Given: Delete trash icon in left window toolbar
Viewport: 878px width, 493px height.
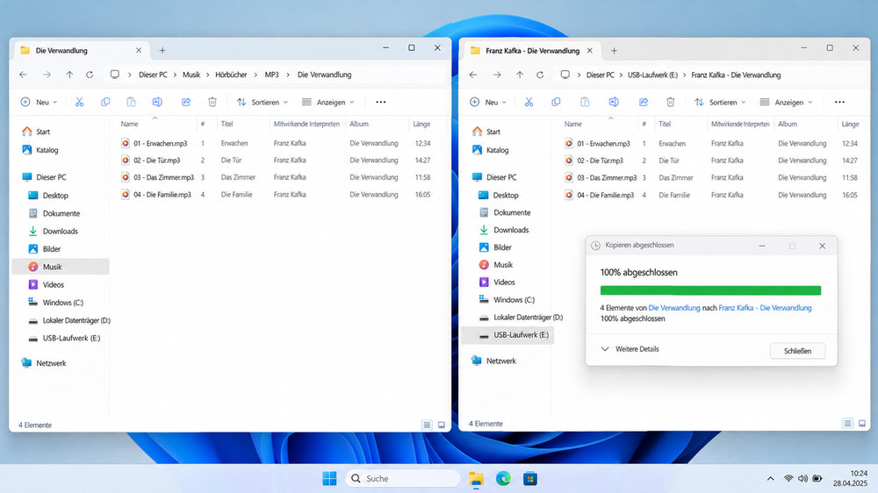Looking at the screenshot, I should point(212,102).
